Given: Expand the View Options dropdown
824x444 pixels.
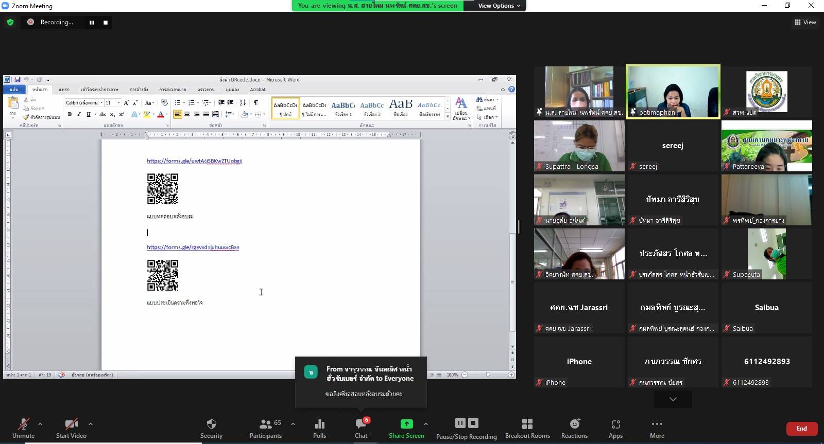Looking at the screenshot, I should pos(499,6).
